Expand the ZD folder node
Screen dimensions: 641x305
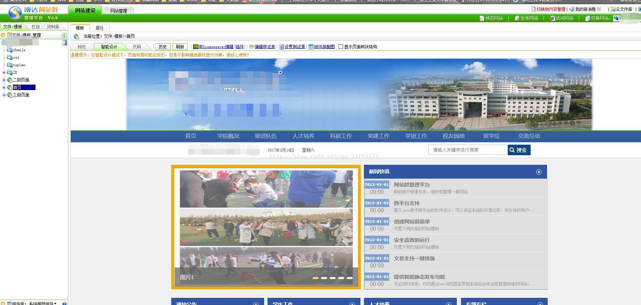point(4,72)
